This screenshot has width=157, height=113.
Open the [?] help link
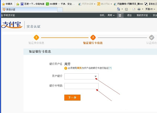click(x=110, y=68)
